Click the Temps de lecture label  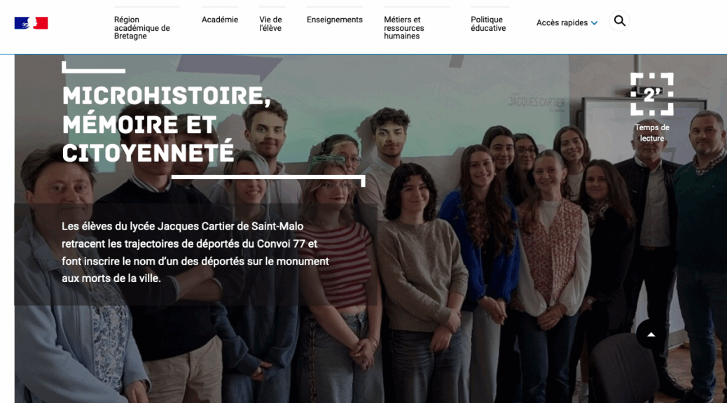[652, 132]
